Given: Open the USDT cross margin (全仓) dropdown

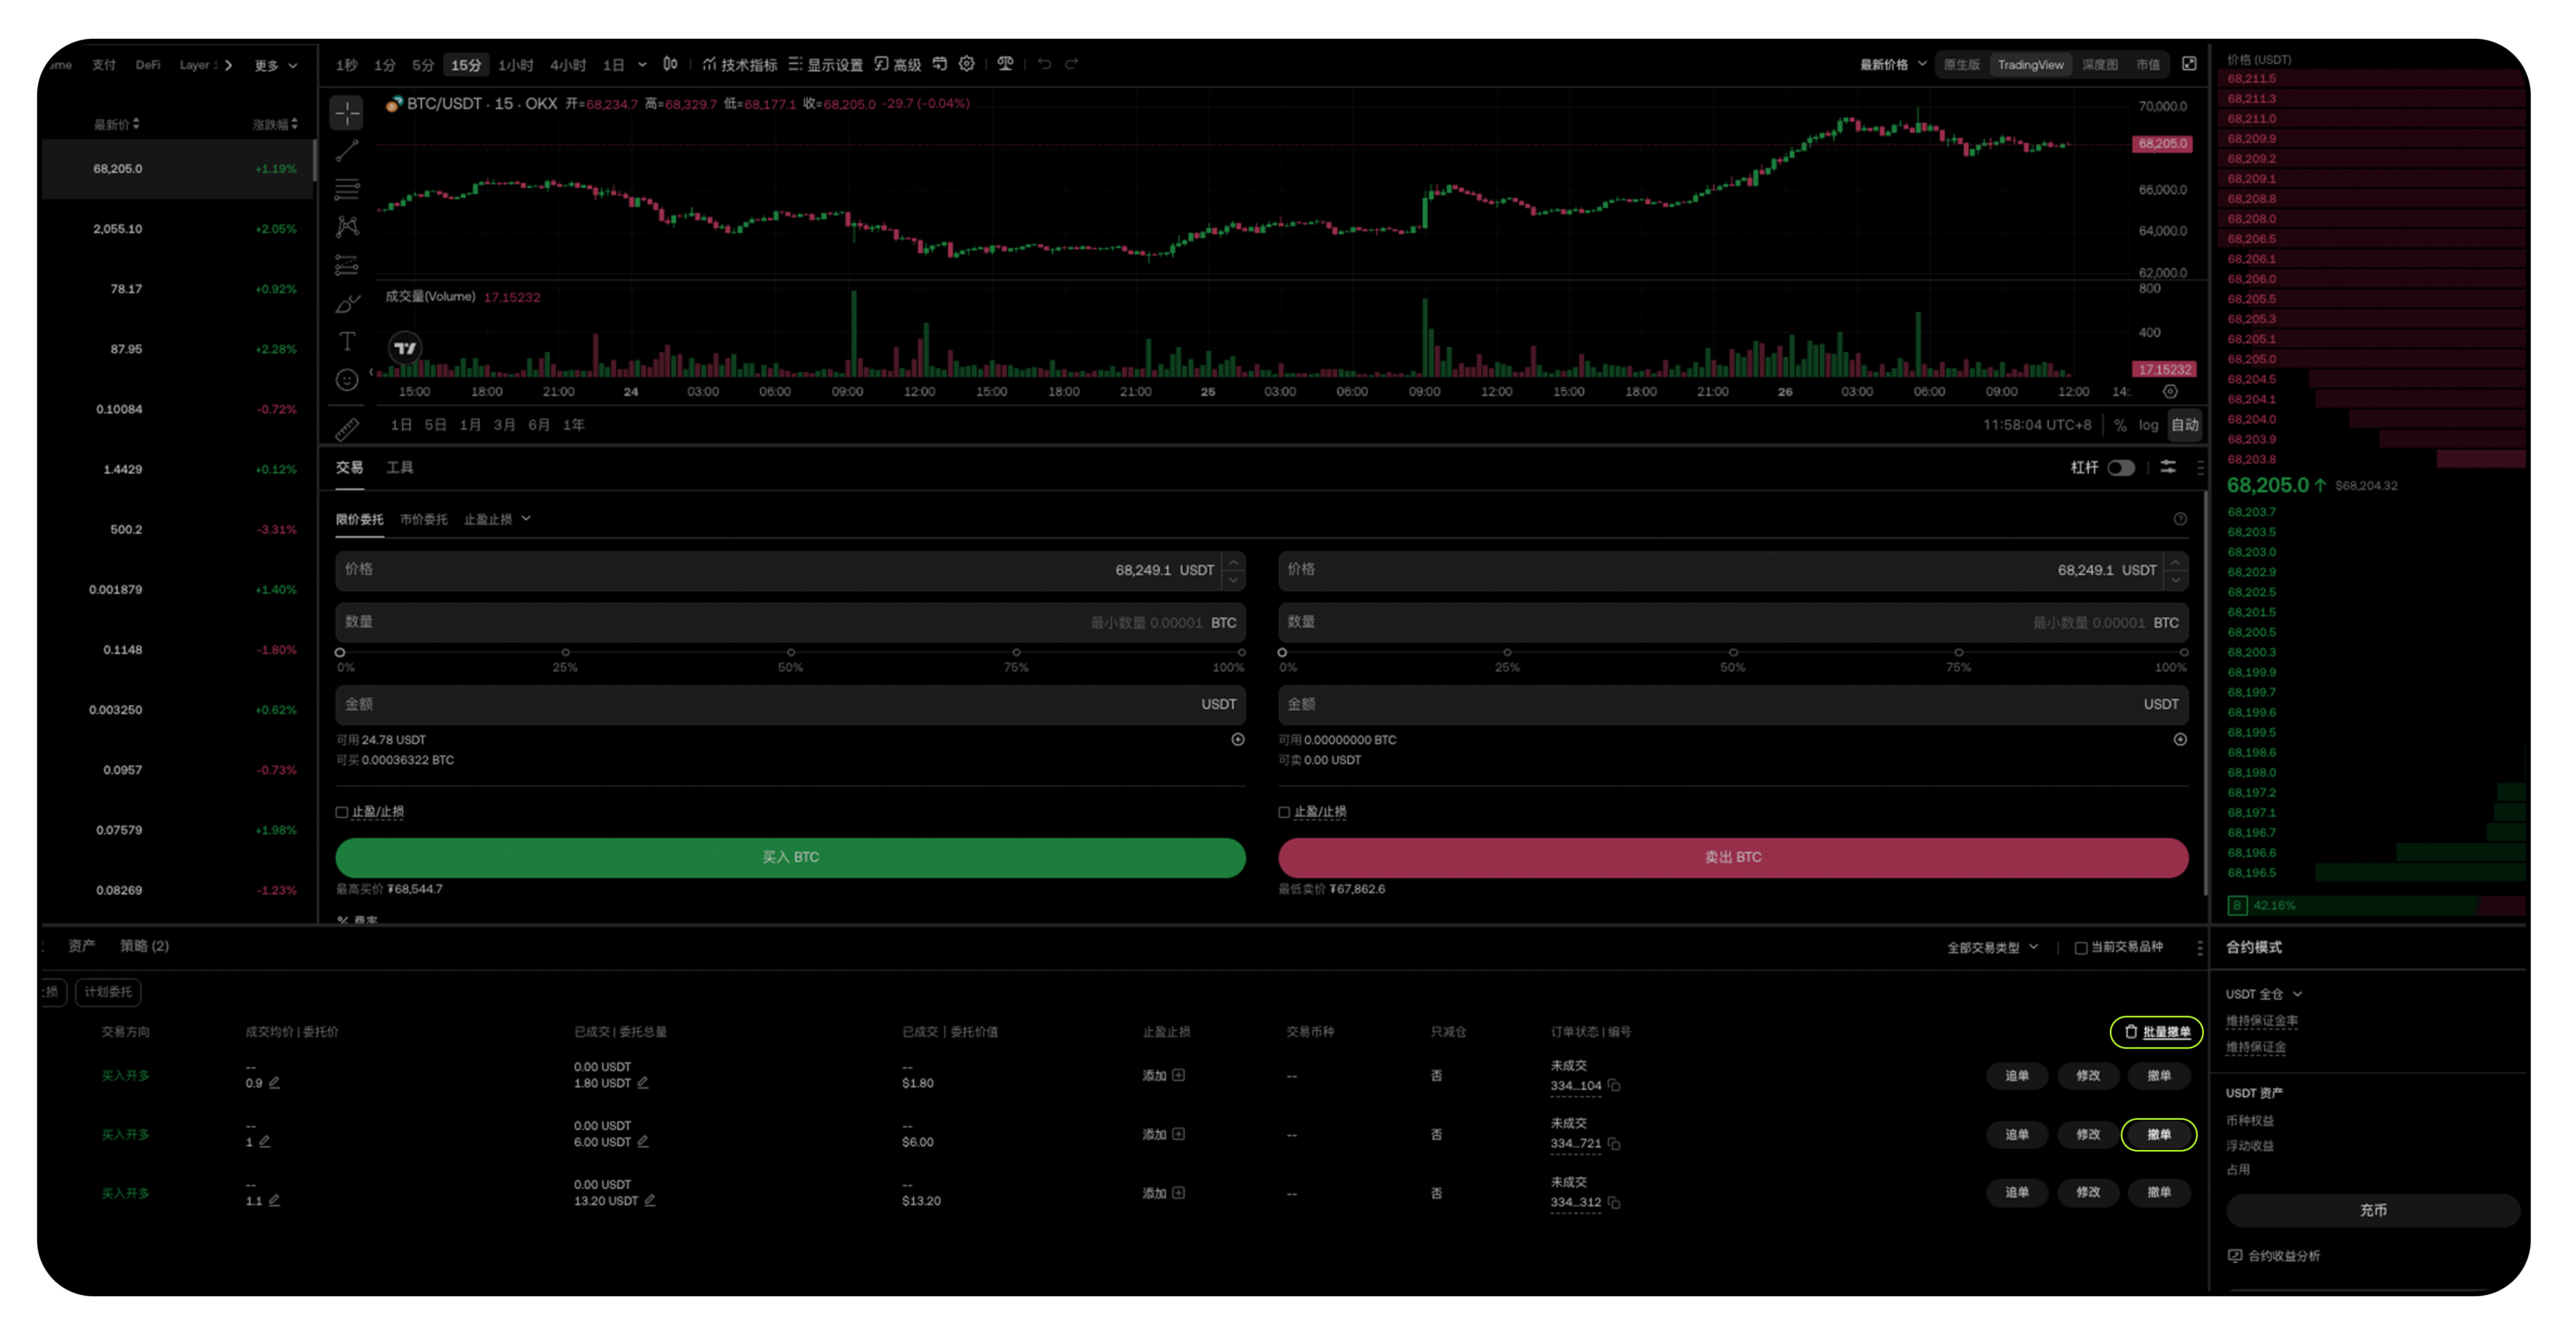Looking at the screenshot, I should (2264, 994).
